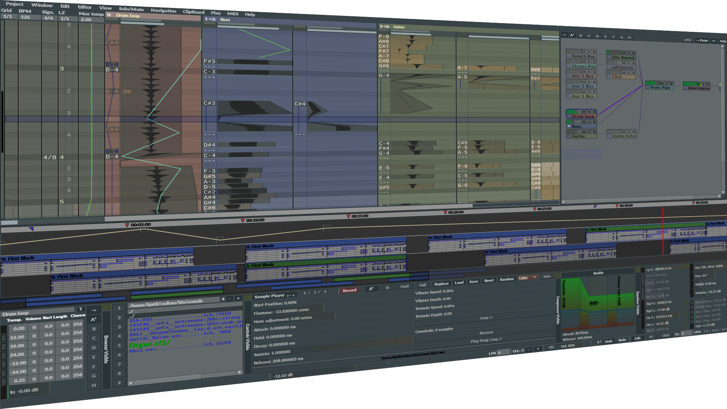The image size is (727, 409).
Task: Solo the Bass mixer module
Action: coord(589,122)
